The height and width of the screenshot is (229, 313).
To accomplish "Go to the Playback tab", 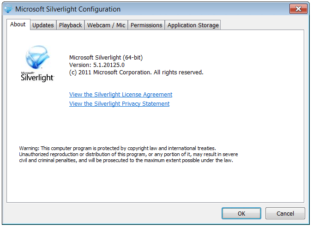I will point(70,25).
